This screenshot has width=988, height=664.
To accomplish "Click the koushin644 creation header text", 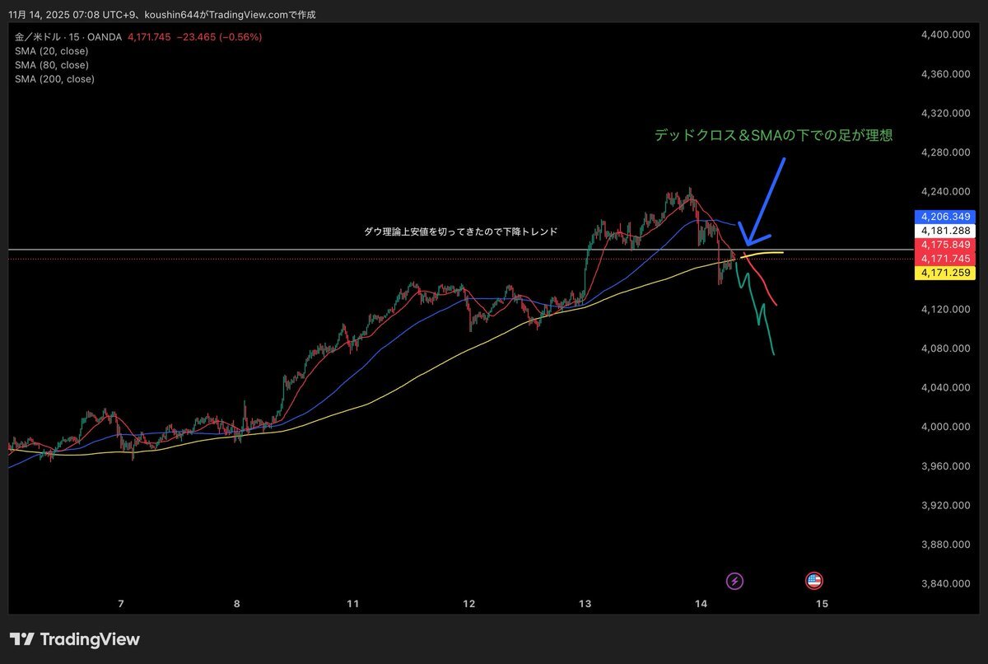I will 162,15.
